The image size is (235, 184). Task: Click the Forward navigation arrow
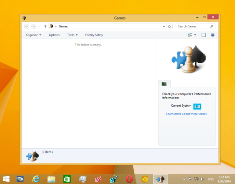(34, 26)
